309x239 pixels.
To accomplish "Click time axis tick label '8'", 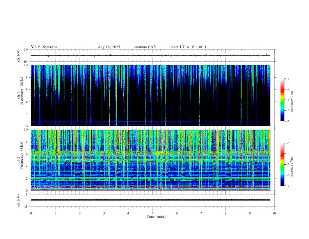I will [x=226, y=213].
